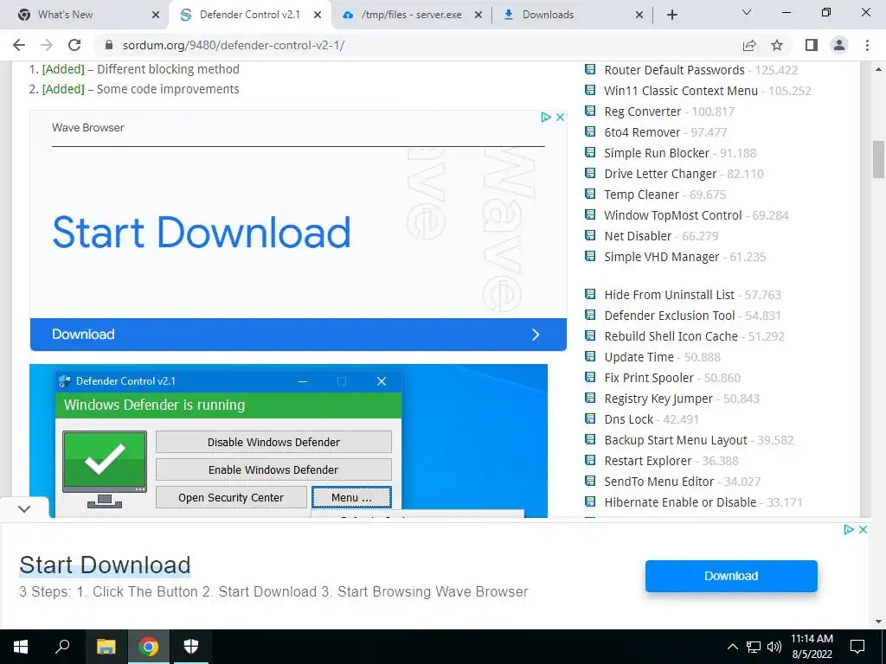Collapse the bottom ad with chevron

point(24,508)
